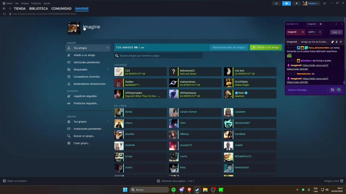This screenshot has width=346, height=194.
Task: Open online friend NeneDoctor
Action: point(250,168)
